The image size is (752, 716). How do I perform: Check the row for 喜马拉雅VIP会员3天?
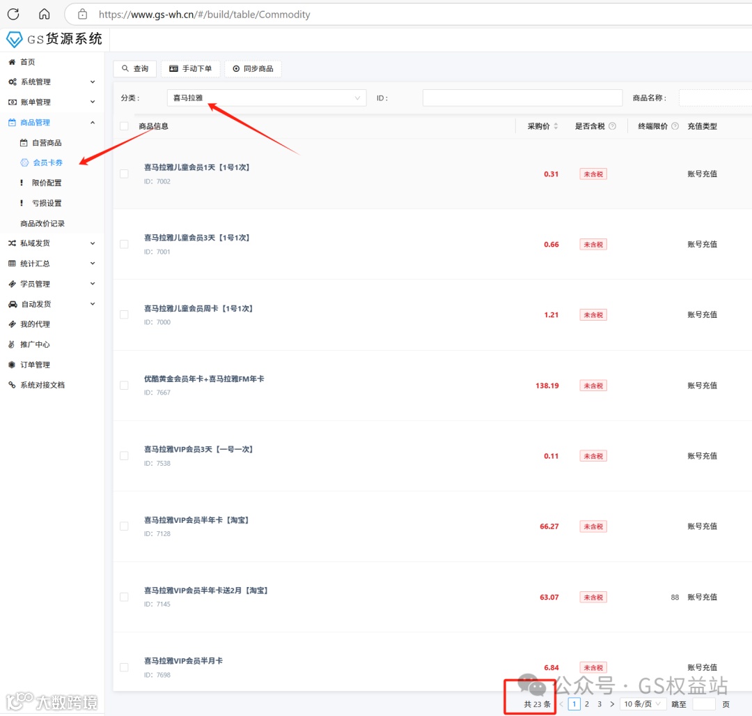coord(124,456)
